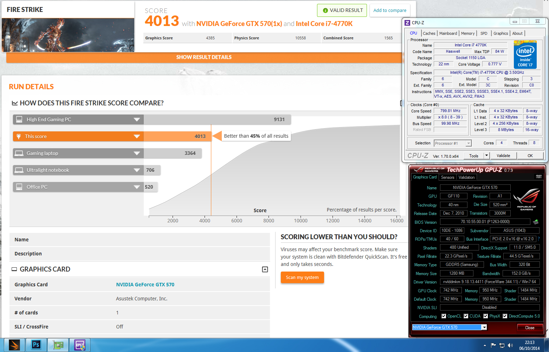This screenshot has width=549, height=352.
Task: Switch to the Sensors tab in GPU-Z
Action: [x=447, y=177]
